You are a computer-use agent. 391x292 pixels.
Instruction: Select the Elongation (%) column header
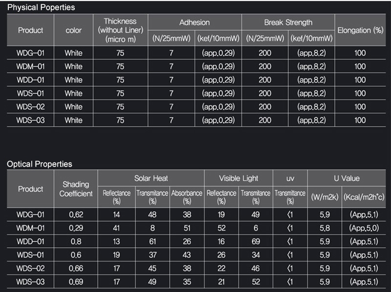point(360,30)
